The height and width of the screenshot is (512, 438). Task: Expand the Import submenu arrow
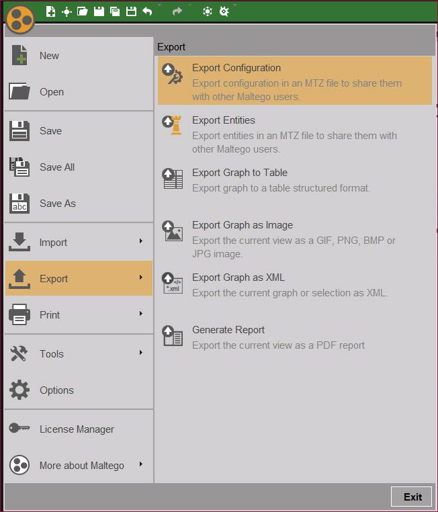(141, 241)
